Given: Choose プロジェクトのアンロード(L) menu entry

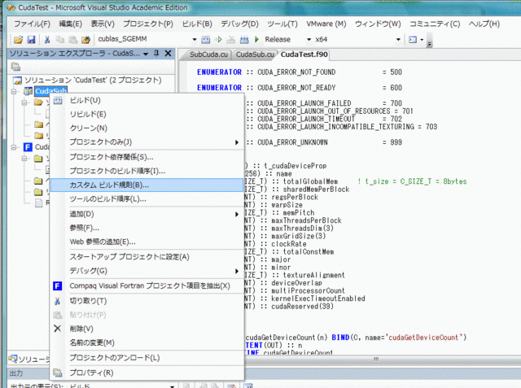Looking at the screenshot, I should [x=147, y=358].
